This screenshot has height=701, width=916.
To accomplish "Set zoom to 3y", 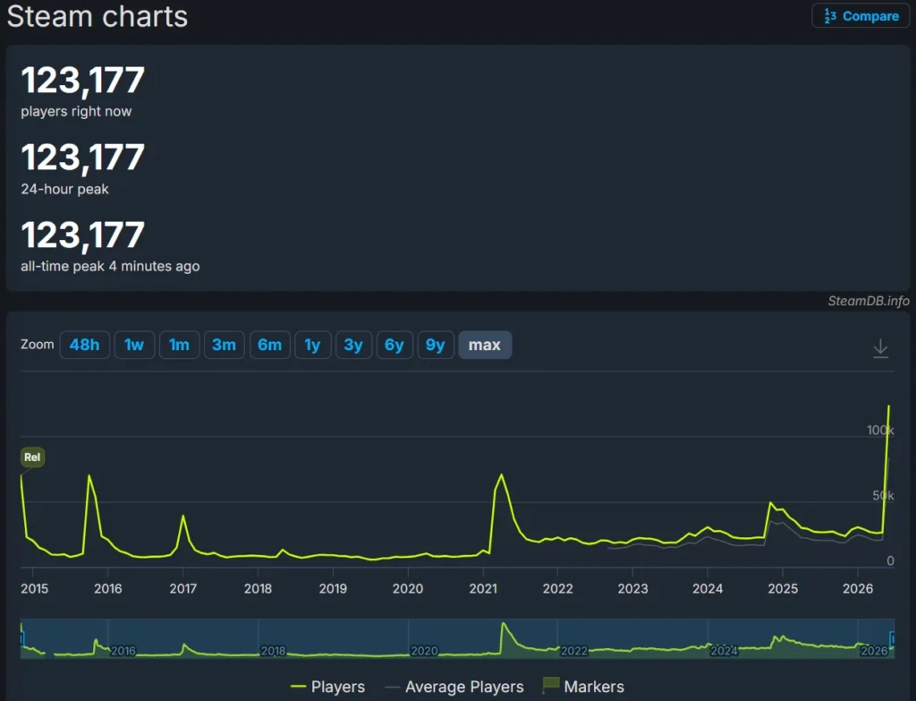I will click(353, 345).
